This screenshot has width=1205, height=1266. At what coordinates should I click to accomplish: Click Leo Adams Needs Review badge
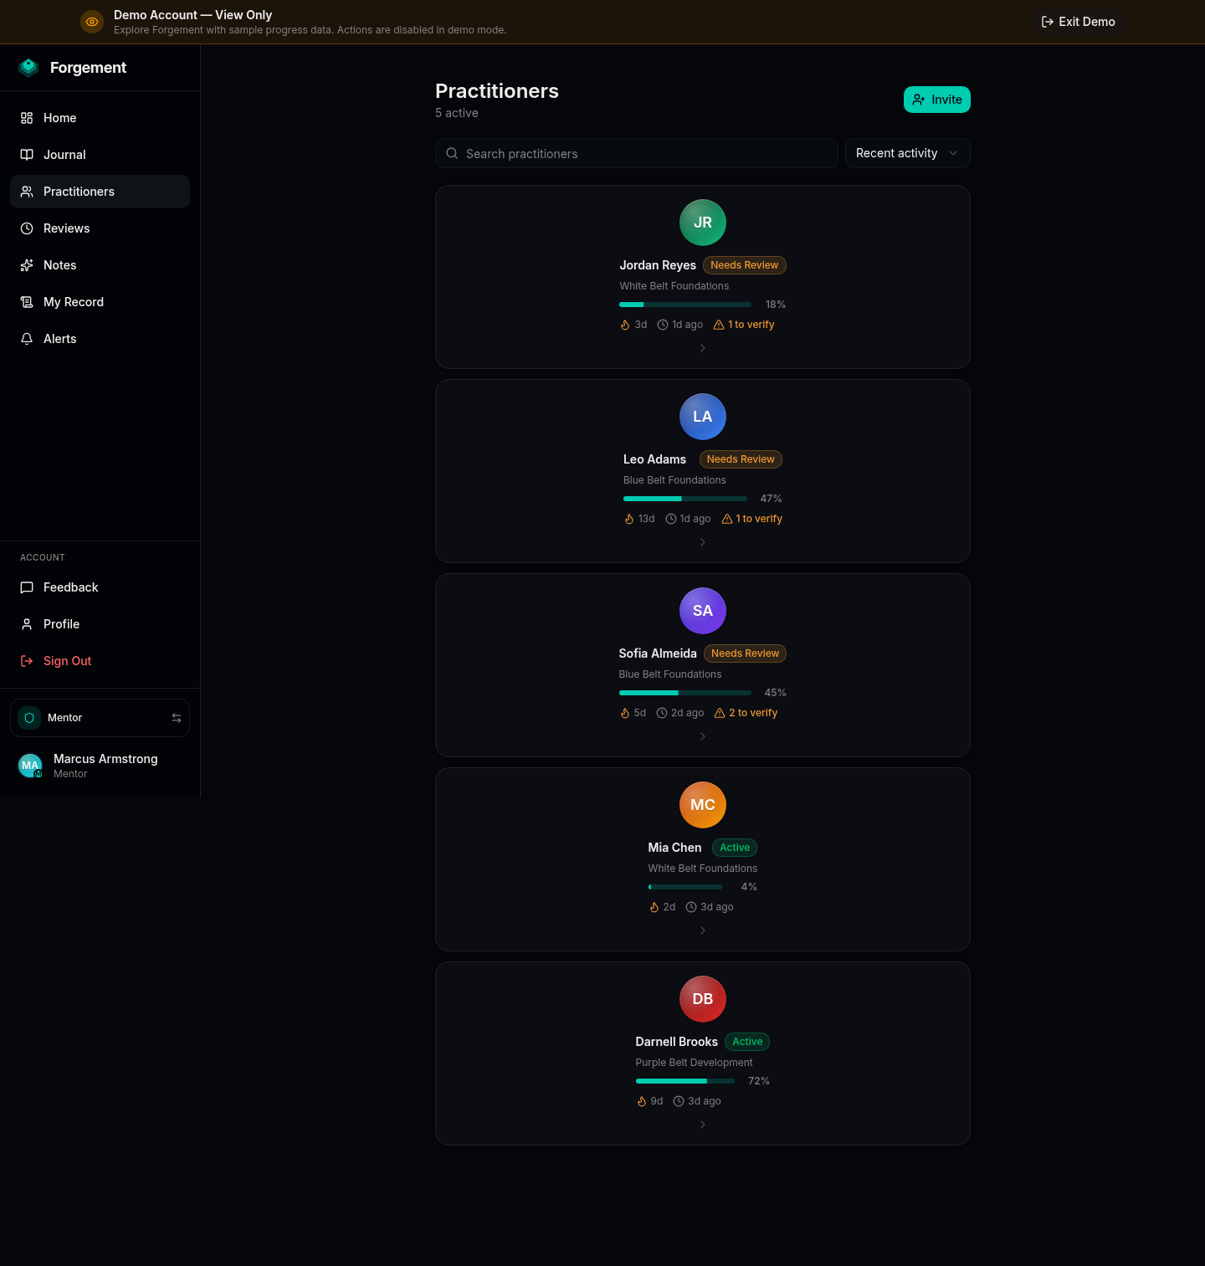[x=741, y=459]
